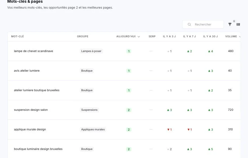The width and height of the screenshot is (248, 158).
Task: Sort by the Volume column header
Action: [x=231, y=36]
